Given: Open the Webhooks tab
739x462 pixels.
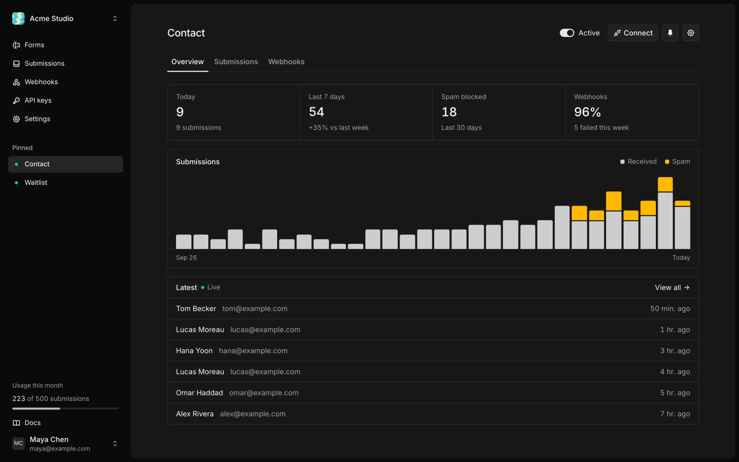Looking at the screenshot, I should point(286,62).
